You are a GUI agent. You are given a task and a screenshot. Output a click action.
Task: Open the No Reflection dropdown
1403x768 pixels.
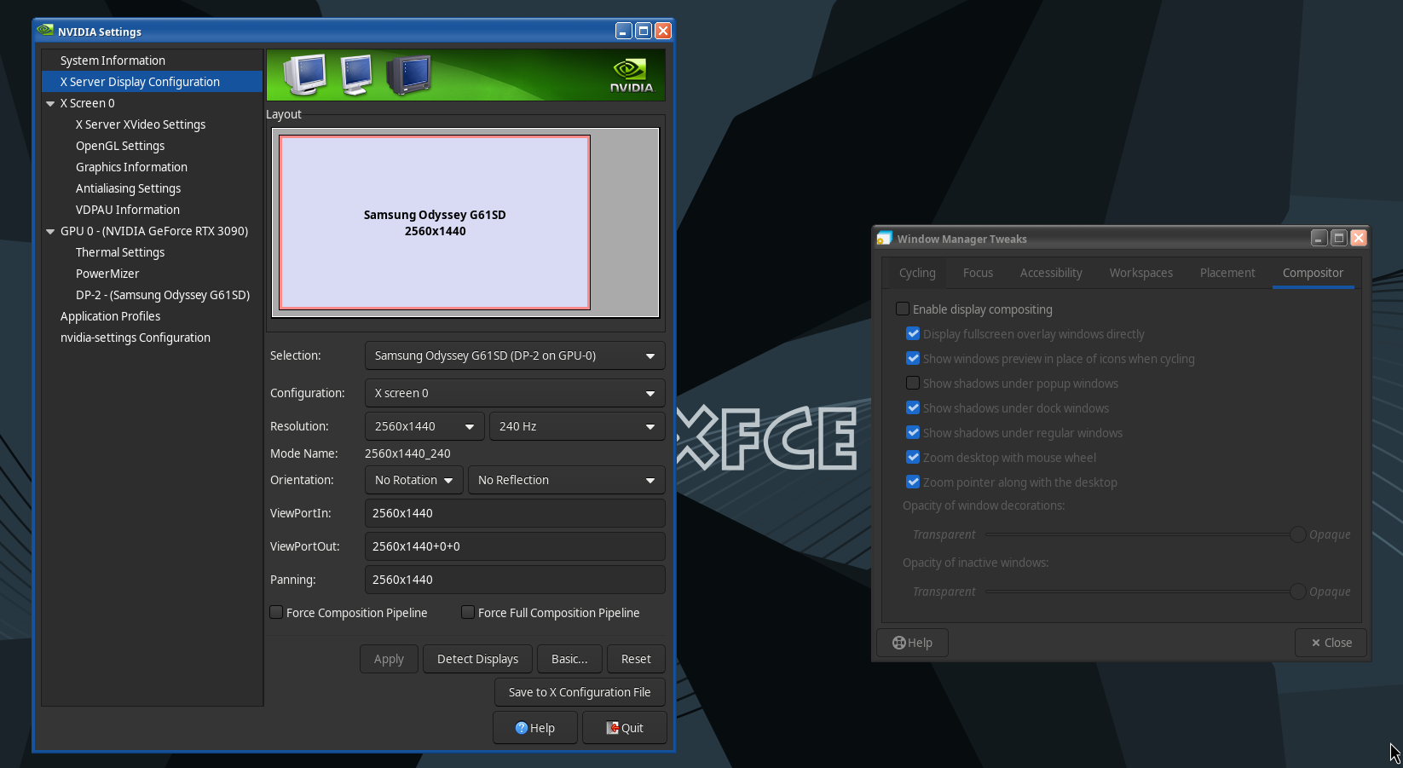(x=567, y=480)
